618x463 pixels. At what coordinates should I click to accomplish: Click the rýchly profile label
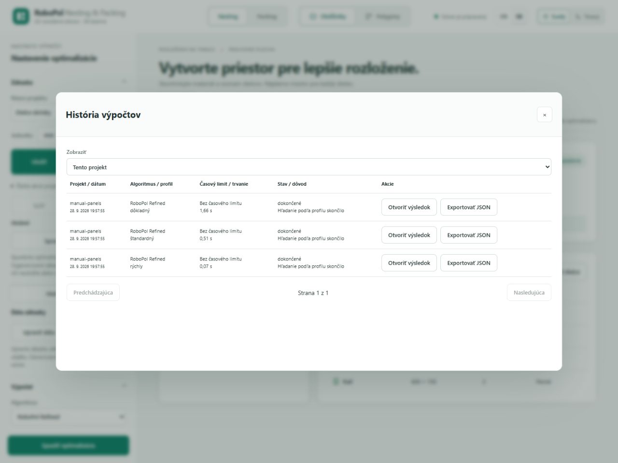coord(136,267)
